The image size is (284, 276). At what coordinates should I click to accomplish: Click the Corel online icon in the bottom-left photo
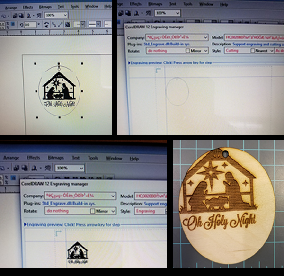click(x=48, y=168)
